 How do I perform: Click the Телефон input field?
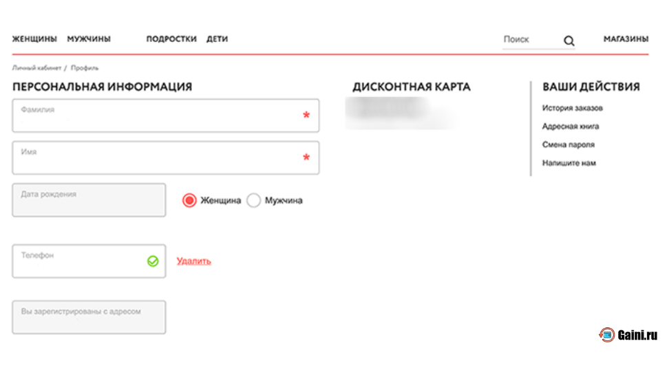pyautogui.click(x=89, y=261)
